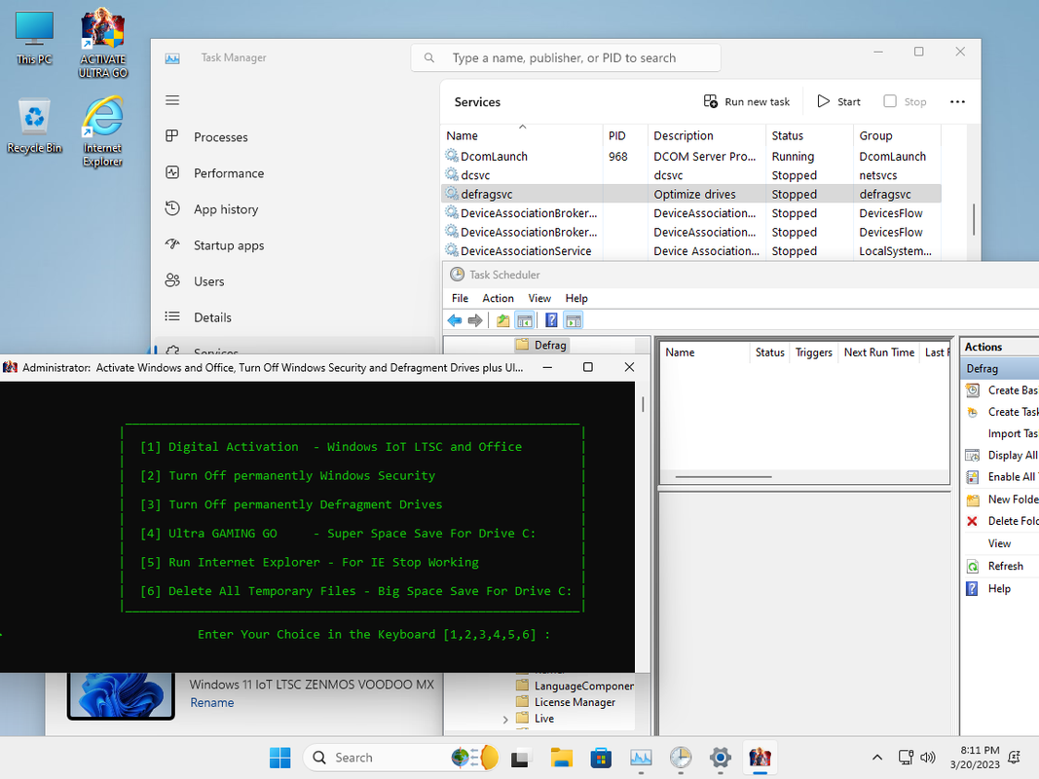Select the DcomLaunch service row
Viewport: 1039px width, 779px height.
[691, 157]
